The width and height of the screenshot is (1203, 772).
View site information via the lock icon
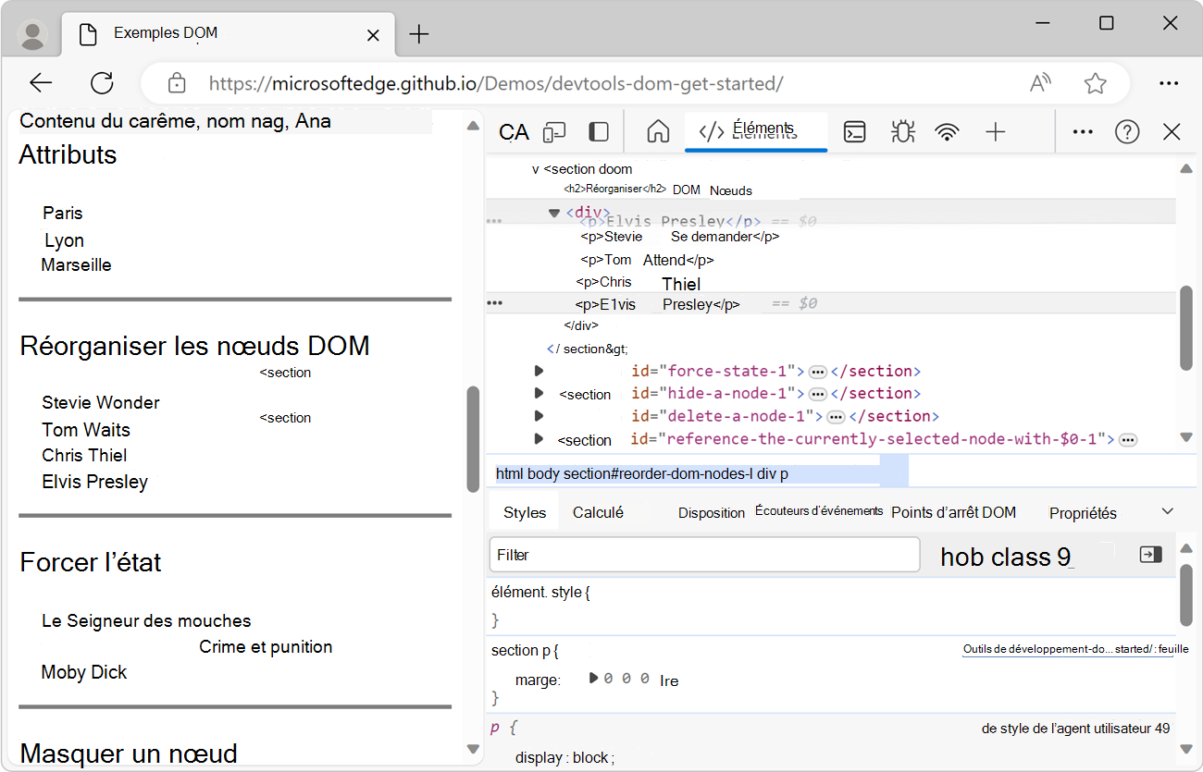click(177, 83)
